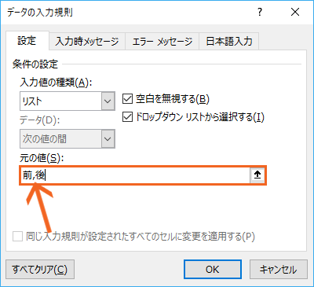Image resolution: width=314 pixels, height=287 pixels.
Task: Click the 入力値の種類(A) label
Action: (x=56, y=83)
